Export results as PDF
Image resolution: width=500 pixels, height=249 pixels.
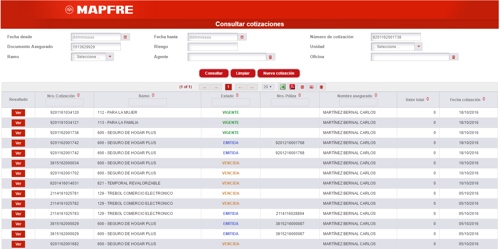click(292, 87)
